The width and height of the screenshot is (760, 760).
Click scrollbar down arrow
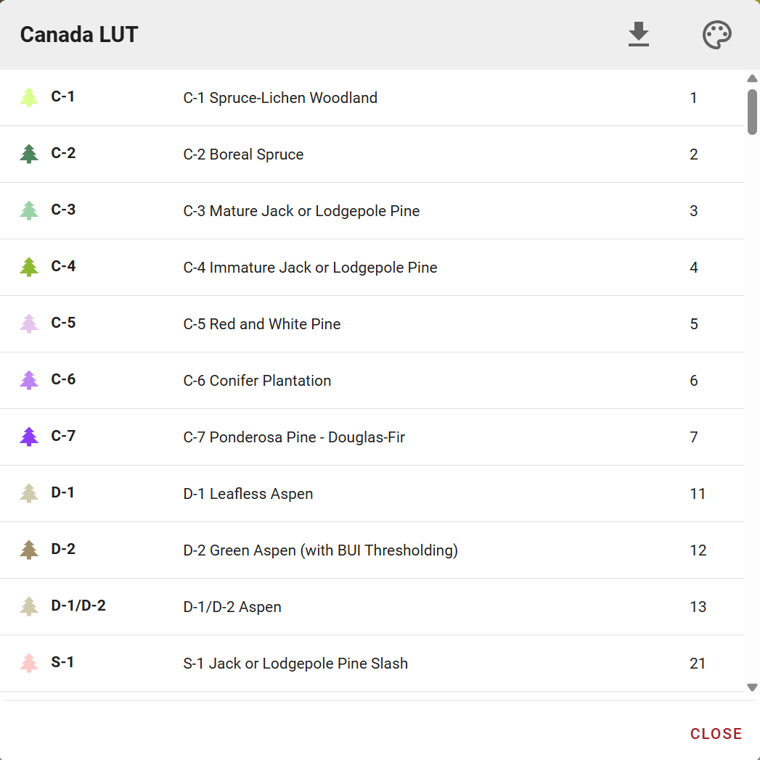click(x=752, y=687)
